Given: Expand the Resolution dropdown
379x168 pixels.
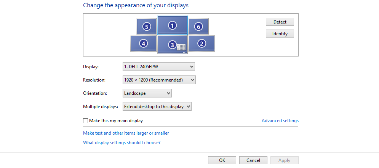Looking at the screenshot, I should [159, 80].
